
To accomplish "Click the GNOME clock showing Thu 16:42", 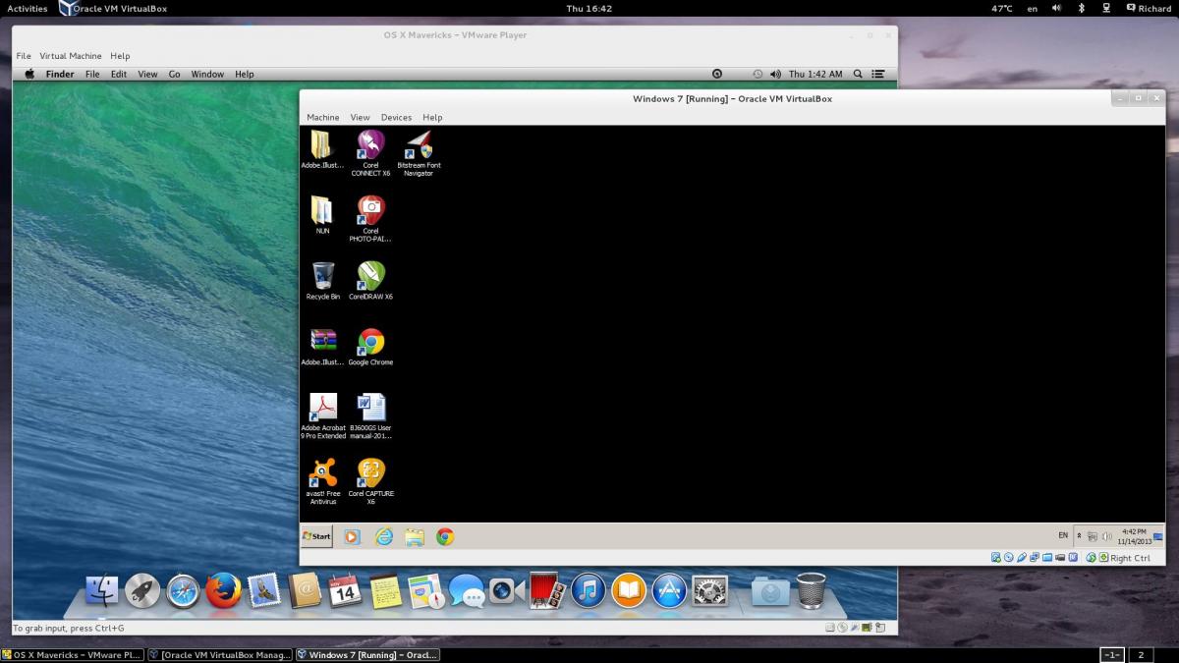I will [x=589, y=8].
